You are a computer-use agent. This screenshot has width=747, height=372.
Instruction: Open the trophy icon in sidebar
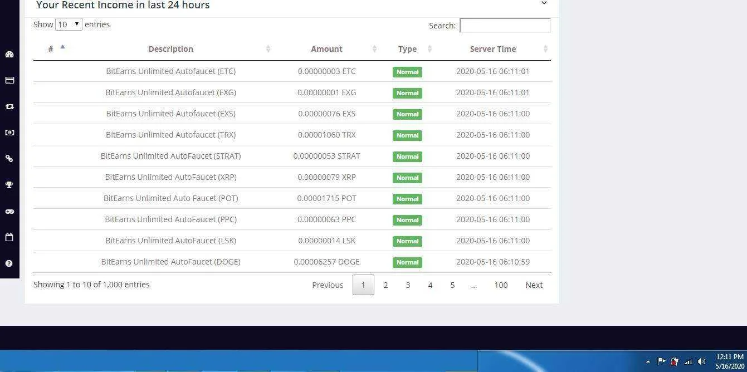(9, 185)
